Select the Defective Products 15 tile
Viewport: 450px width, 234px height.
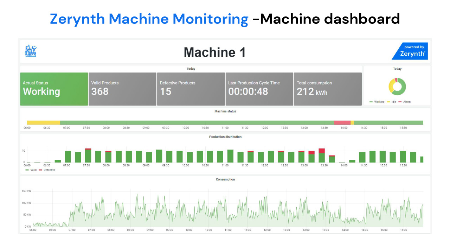coord(191,89)
